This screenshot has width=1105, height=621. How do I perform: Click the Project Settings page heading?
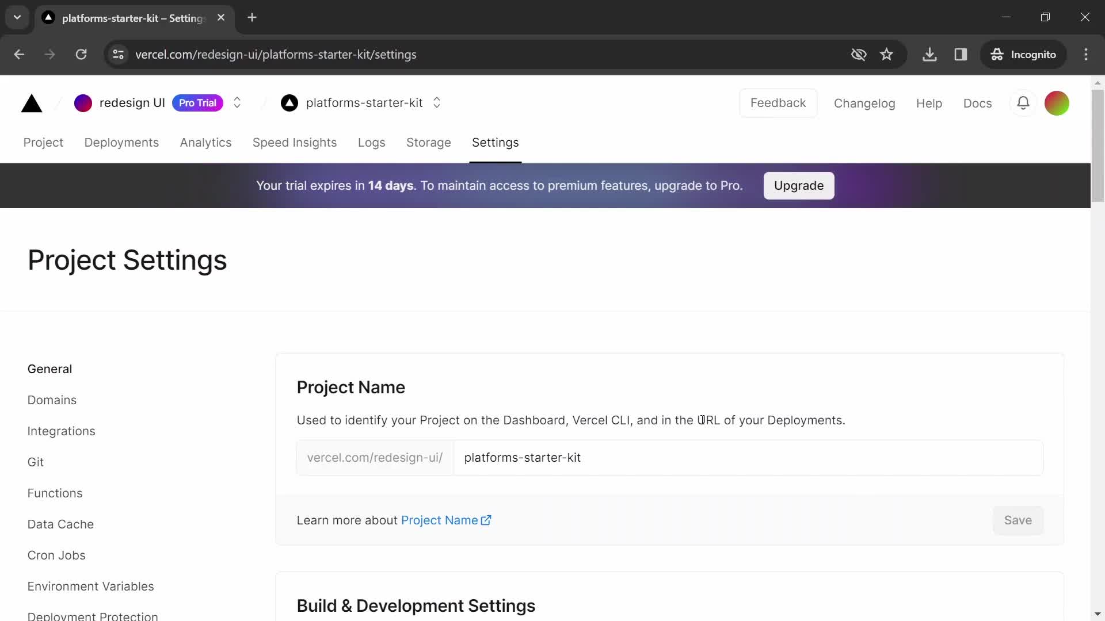tap(127, 260)
